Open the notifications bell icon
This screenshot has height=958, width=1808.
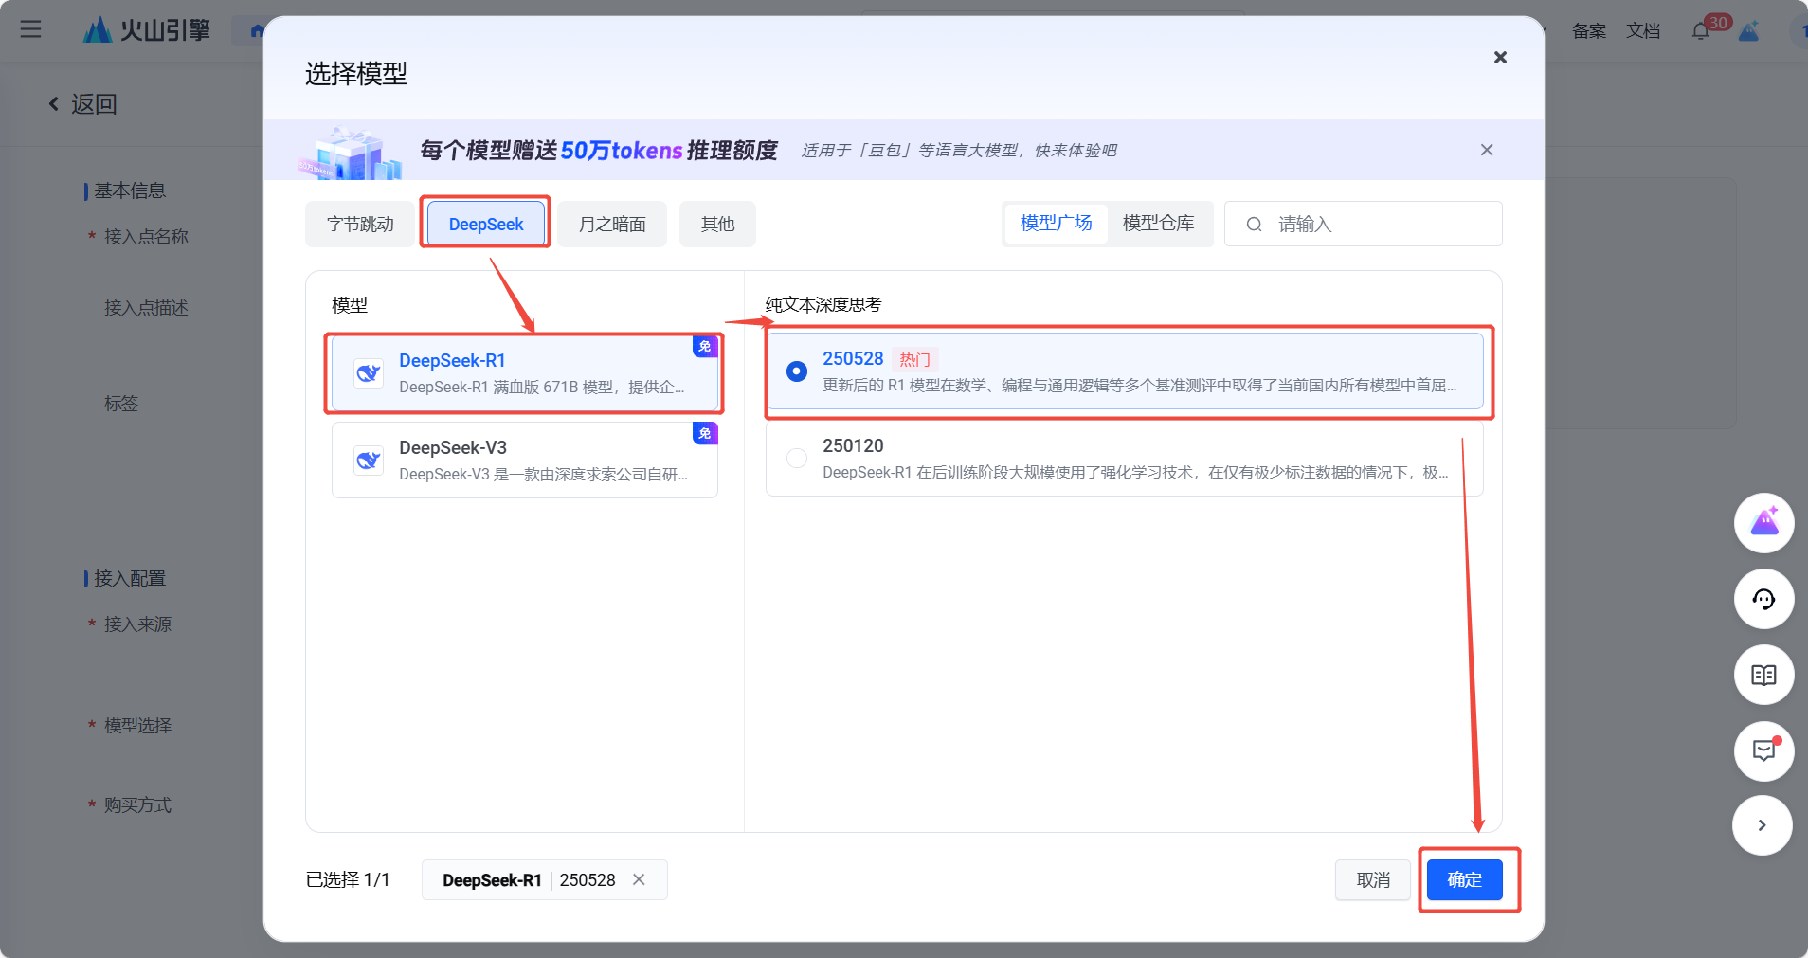1701,31
